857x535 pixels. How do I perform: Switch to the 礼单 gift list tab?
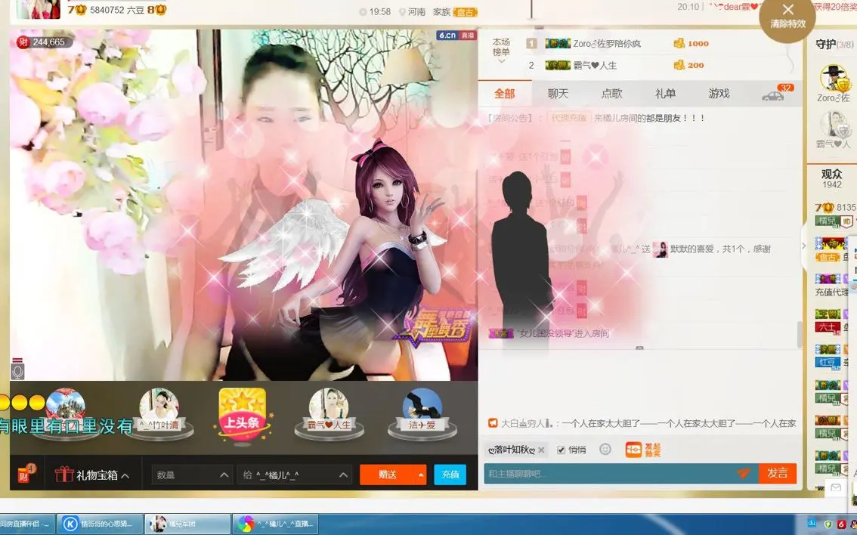pos(665,94)
